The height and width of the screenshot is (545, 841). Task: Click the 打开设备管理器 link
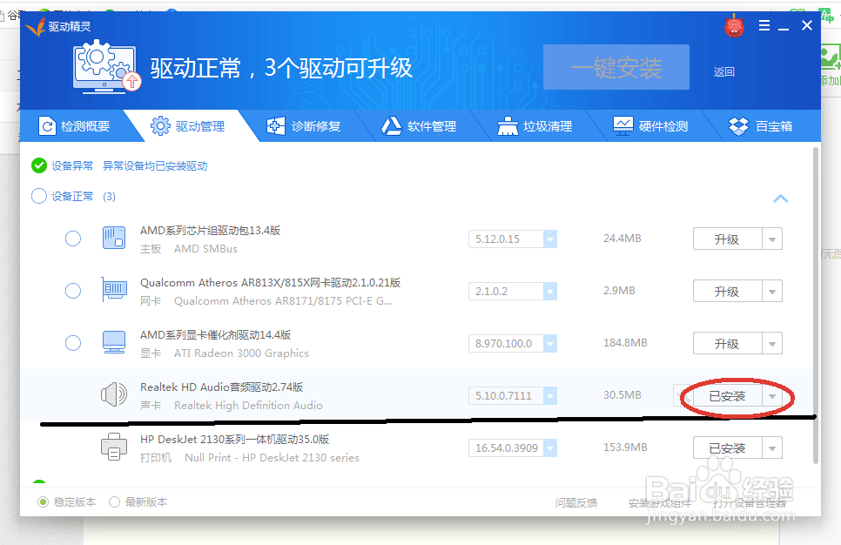750,503
